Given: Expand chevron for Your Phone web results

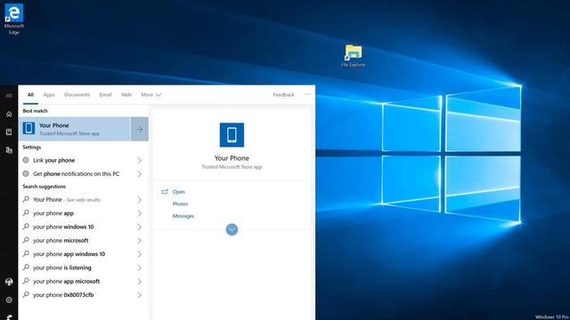Looking at the screenshot, I should (x=139, y=199).
